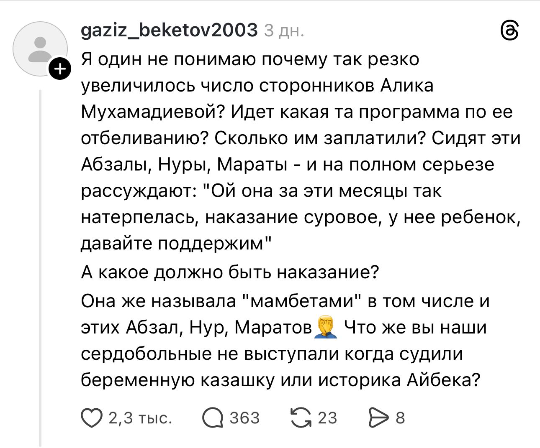Viewport: 540px width, 448px height.
Task: Click the 23 reposts count
Action: coord(327,418)
